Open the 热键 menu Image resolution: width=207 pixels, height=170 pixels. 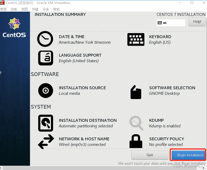[35, 9]
